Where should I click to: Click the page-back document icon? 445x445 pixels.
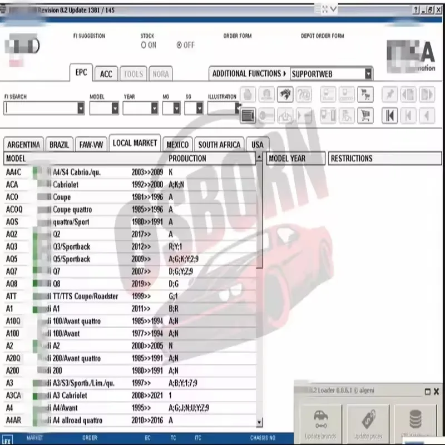pos(408,95)
